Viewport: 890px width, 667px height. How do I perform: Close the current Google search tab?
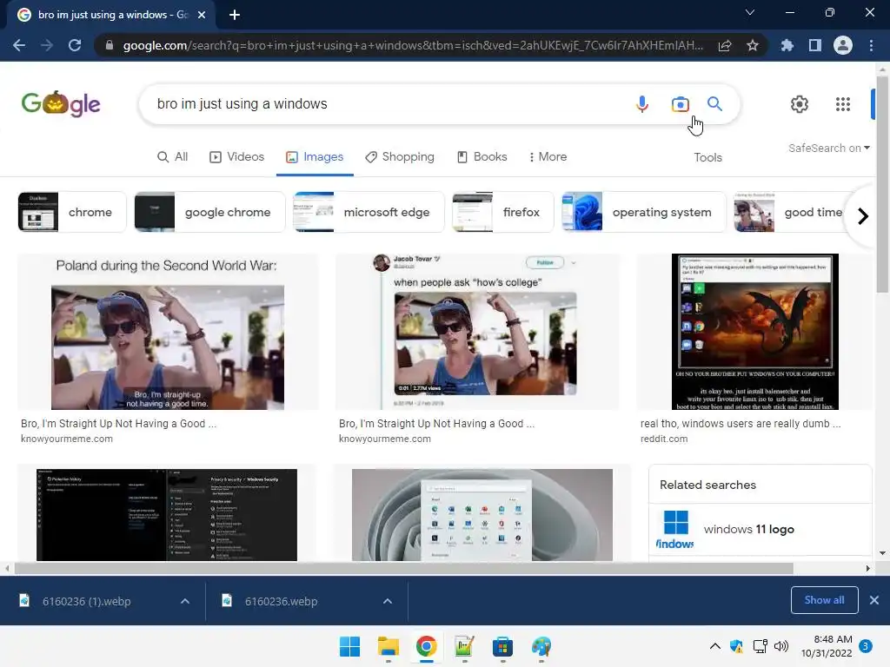coord(202,15)
